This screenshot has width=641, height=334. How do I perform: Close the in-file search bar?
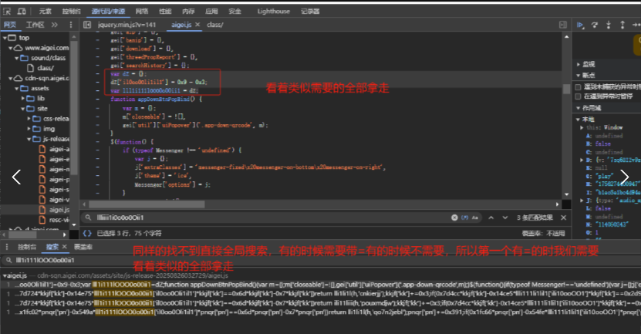pos(563,218)
